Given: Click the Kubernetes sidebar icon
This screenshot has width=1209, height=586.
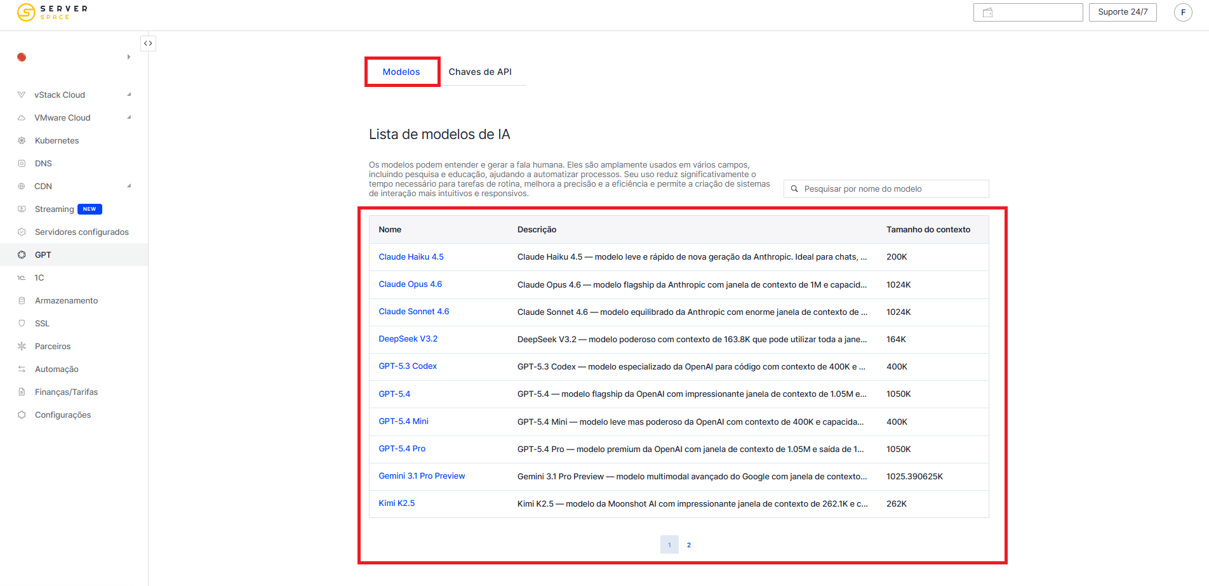Looking at the screenshot, I should [x=22, y=140].
